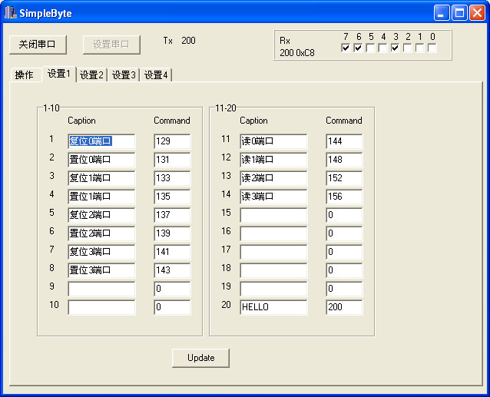Toggle the Rx bit 3 checkbox

coord(395,48)
